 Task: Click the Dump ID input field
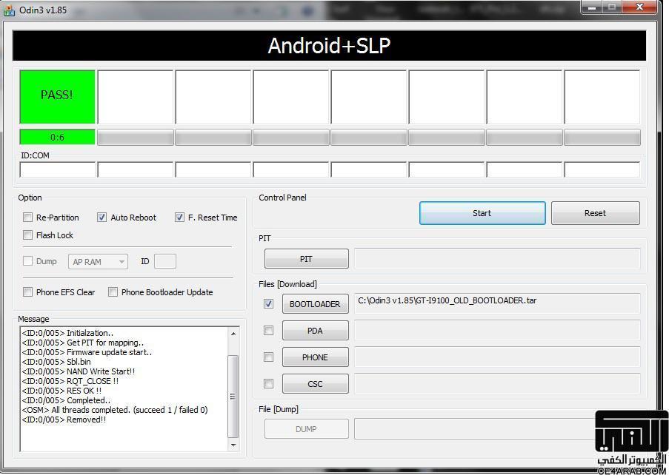165,262
